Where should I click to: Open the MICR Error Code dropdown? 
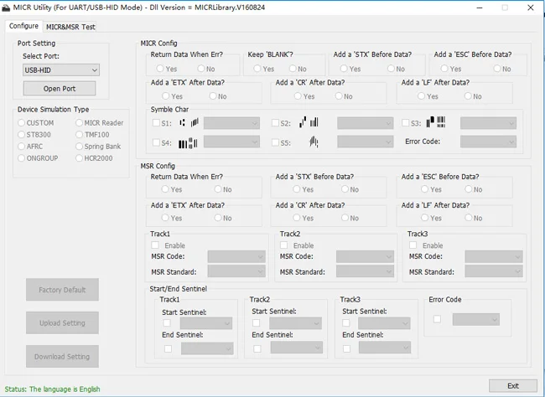point(487,142)
